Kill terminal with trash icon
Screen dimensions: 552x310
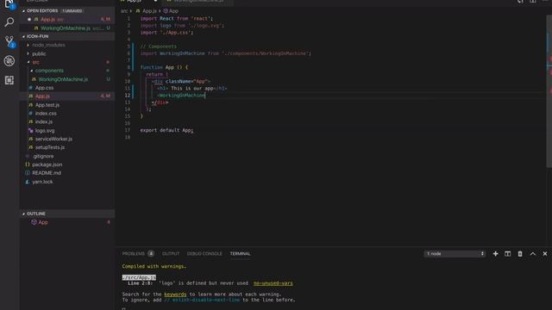(520, 254)
